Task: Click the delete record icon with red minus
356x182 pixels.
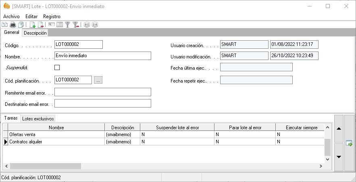Action: point(41,25)
